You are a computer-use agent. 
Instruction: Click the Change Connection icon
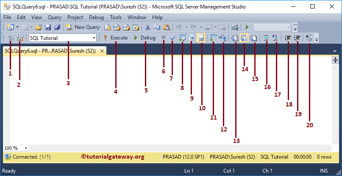pos(20,38)
